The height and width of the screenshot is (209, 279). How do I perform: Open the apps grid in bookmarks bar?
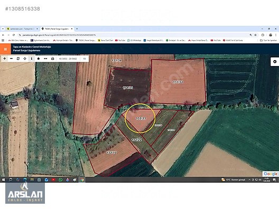[3, 41]
